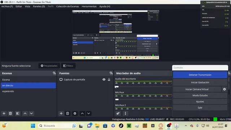Select the 'esperando' scene
Screen dimensions: 231x130
[x=28, y=91]
